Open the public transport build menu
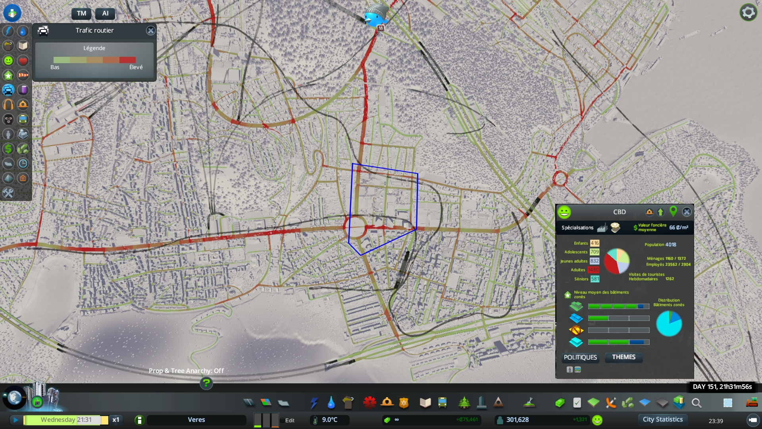 pyautogui.click(x=442, y=403)
